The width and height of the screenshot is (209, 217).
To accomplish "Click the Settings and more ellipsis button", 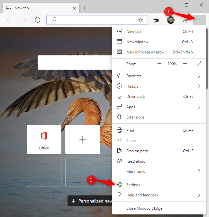I will tap(199, 20).
